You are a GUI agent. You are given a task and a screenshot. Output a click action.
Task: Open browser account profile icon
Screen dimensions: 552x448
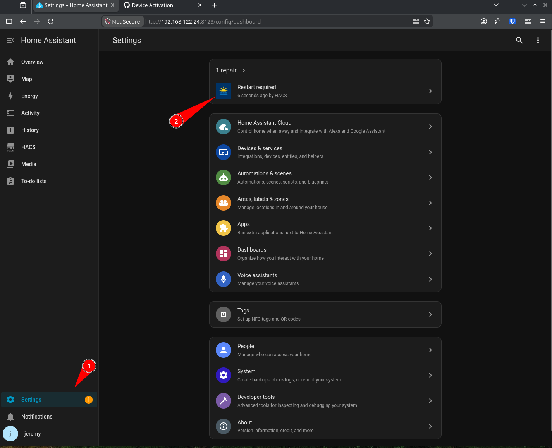[x=484, y=21]
